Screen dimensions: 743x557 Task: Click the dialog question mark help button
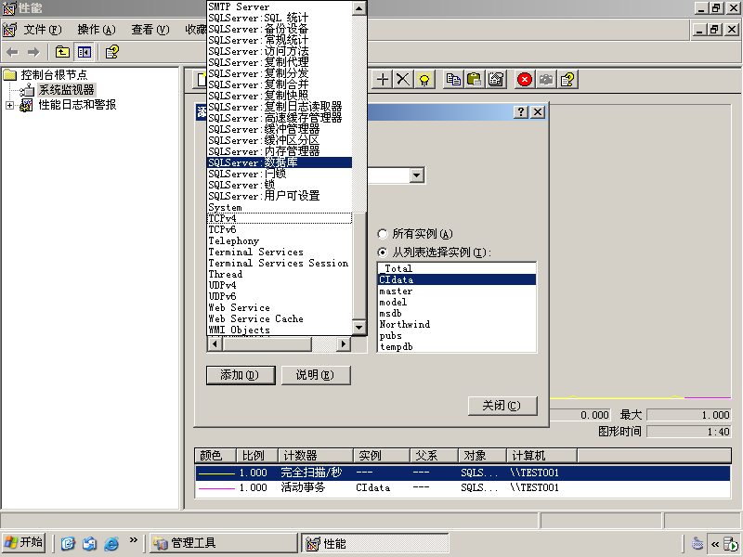coord(521,111)
